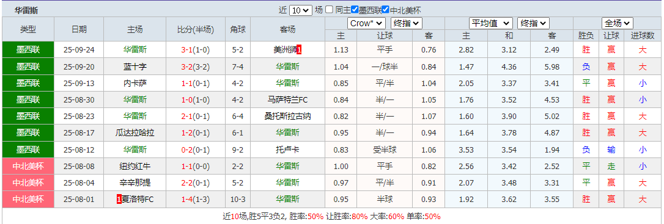The height and width of the screenshot is (224, 664).
Task: Open the 终指 dropdown beside 平均值
Action: pyautogui.click(x=534, y=23)
